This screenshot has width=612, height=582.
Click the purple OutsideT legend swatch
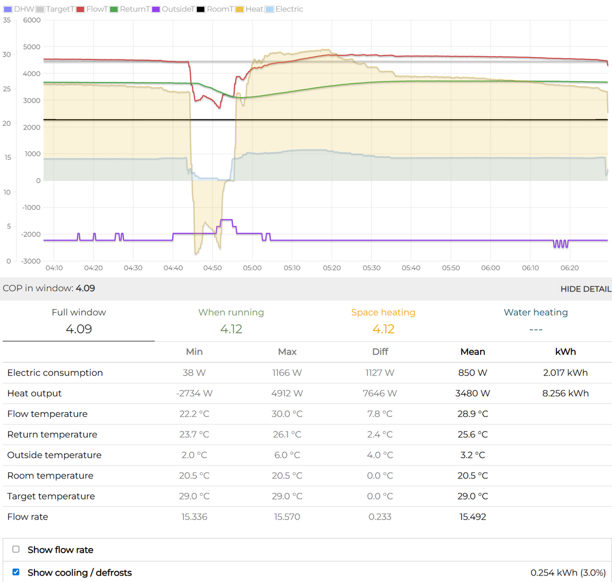pyautogui.click(x=156, y=9)
